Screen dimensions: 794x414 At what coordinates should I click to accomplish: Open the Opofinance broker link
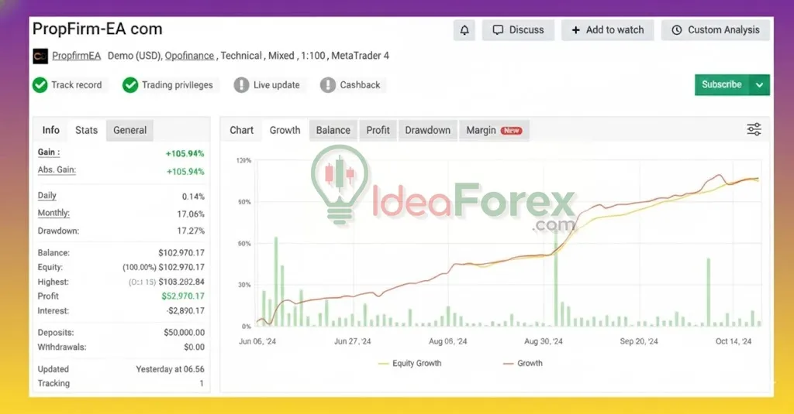190,56
